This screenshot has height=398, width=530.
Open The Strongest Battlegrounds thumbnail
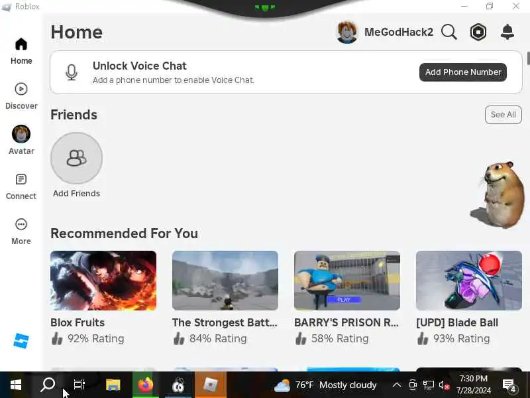(225, 281)
